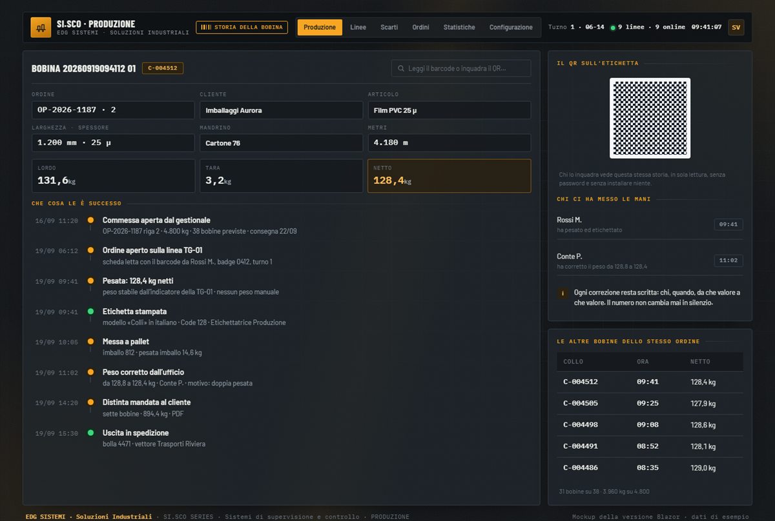This screenshot has width=775, height=521.
Task: Switch to the Produzione tab
Action: click(x=320, y=27)
